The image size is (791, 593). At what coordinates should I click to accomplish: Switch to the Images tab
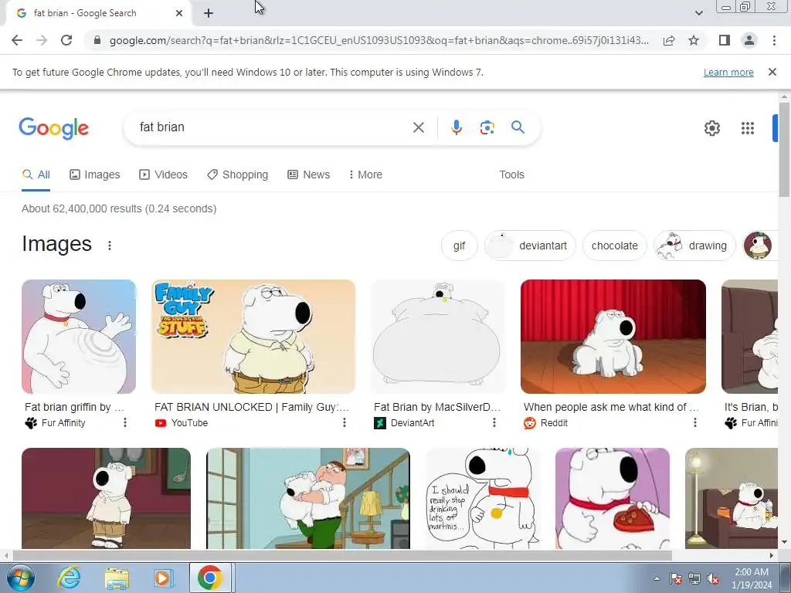coord(95,175)
